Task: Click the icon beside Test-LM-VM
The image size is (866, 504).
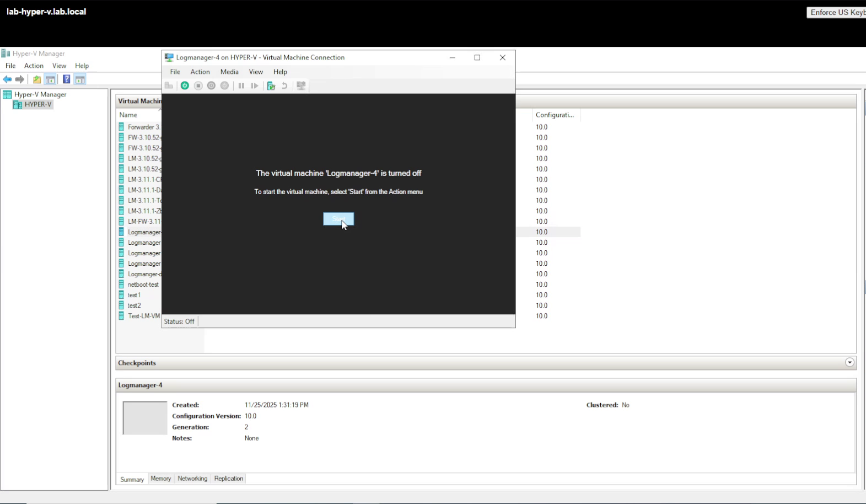Action: [x=121, y=316]
